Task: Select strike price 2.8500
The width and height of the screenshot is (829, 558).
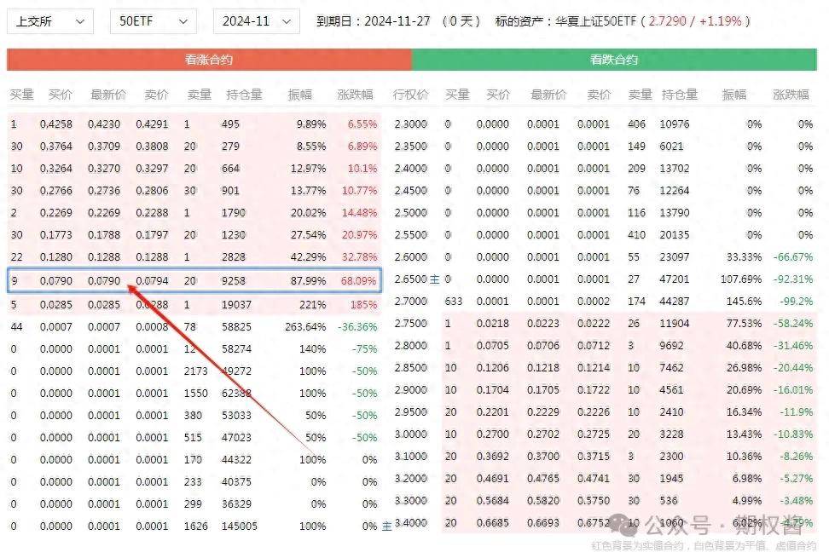Action: pos(411,368)
